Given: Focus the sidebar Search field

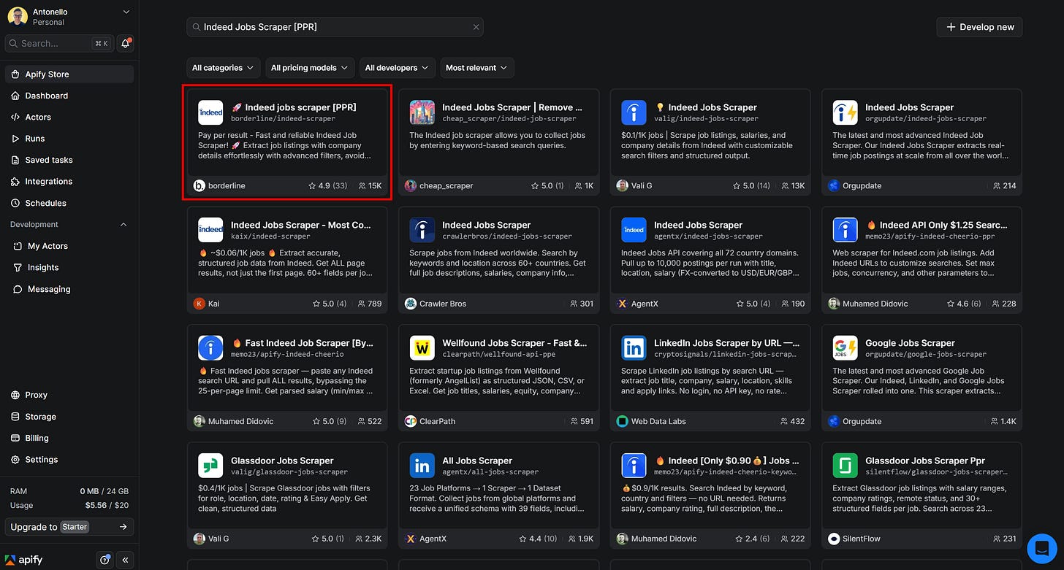Looking at the screenshot, I should (x=58, y=43).
